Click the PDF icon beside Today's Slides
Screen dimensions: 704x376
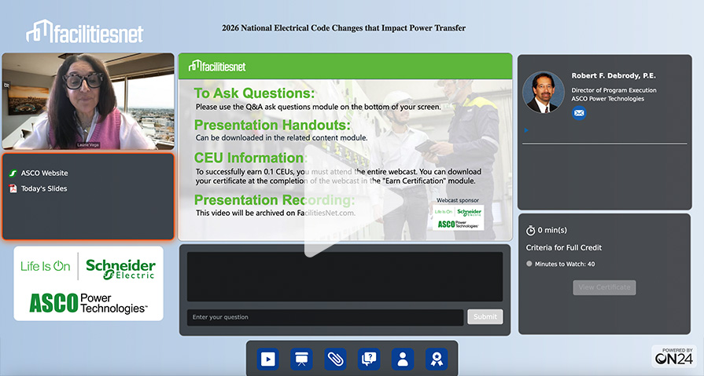[13, 188]
